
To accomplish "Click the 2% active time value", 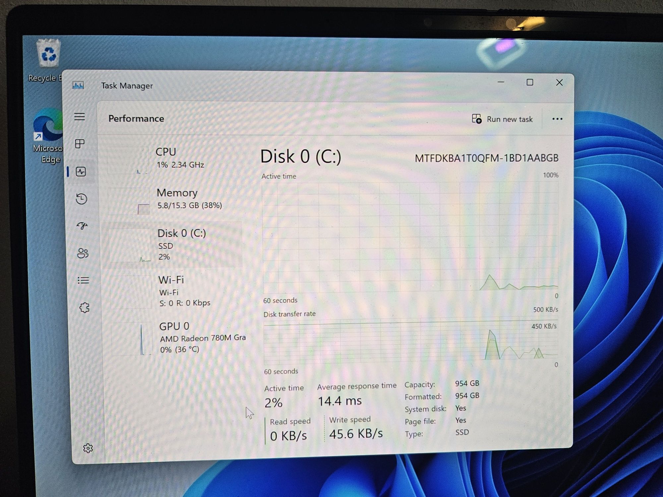I will pos(273,403).
